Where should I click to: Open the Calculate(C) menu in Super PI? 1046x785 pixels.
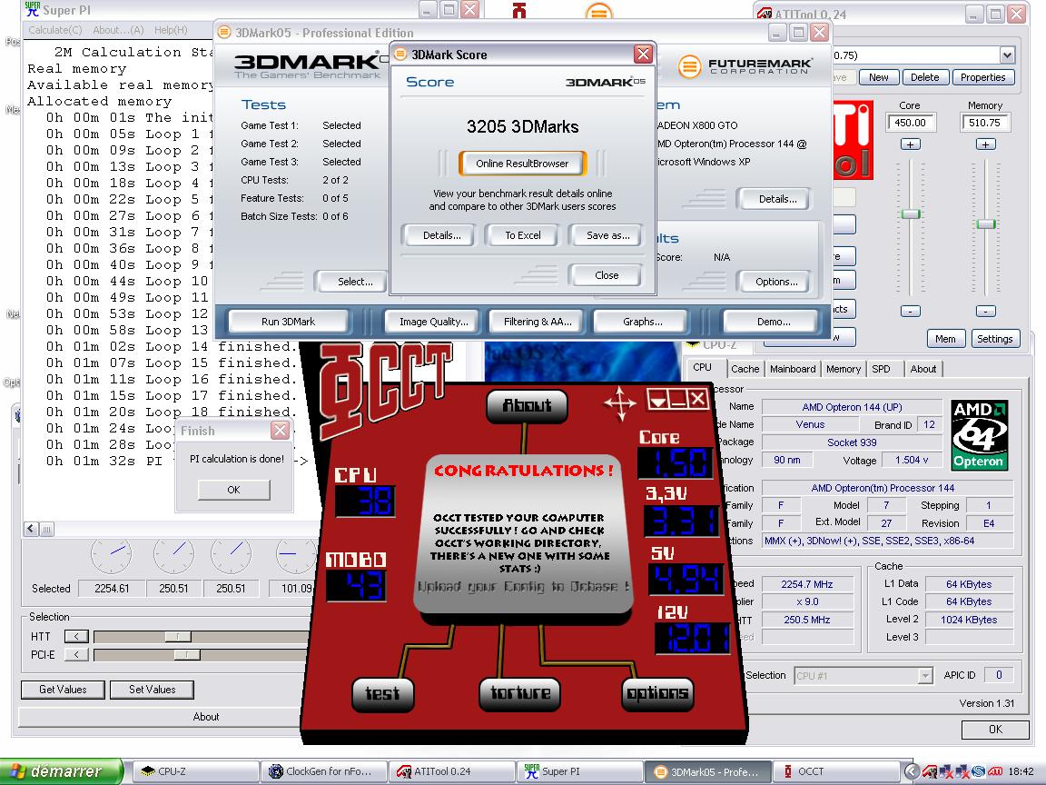click(54, 30)
